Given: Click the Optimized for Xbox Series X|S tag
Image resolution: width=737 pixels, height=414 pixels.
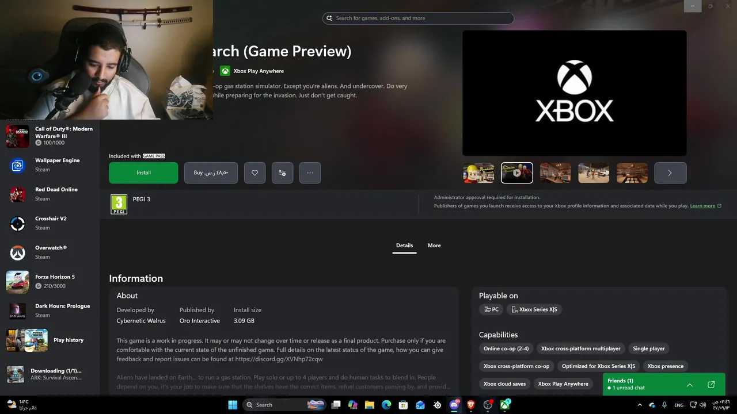Looking at the screenshot, I should pyautogui.click(x=598, y=366).
